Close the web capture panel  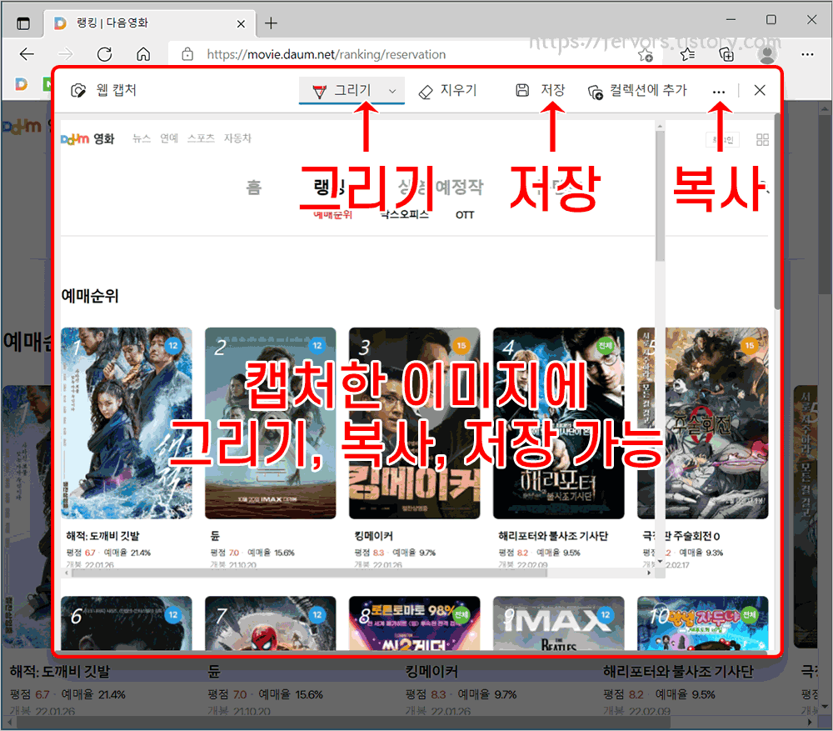[x=760, y=90]
